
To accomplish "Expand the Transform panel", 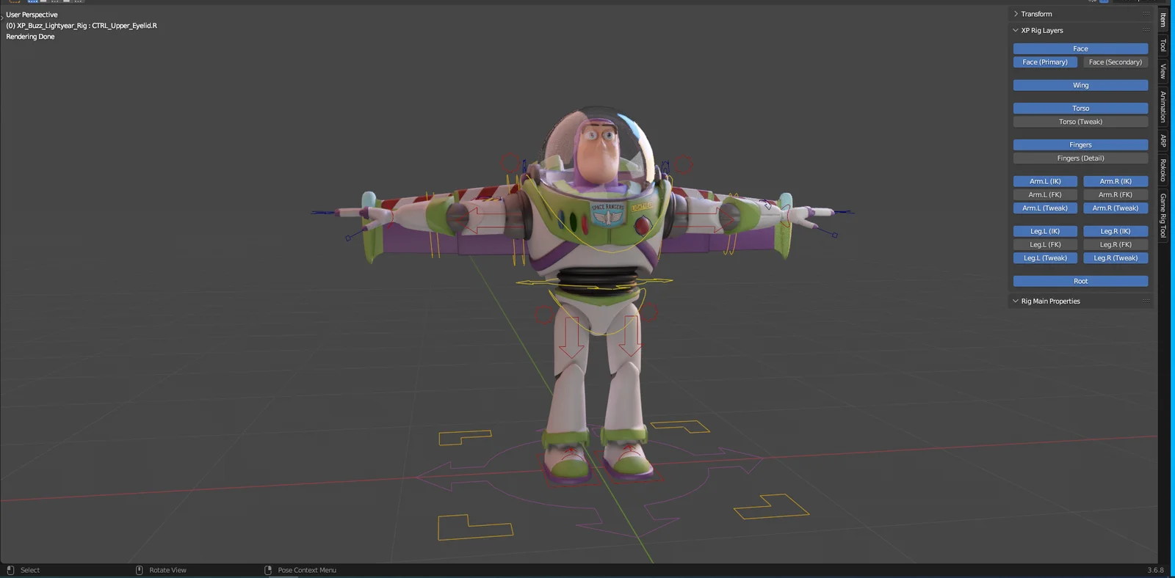I will (x=1016, y=14).
